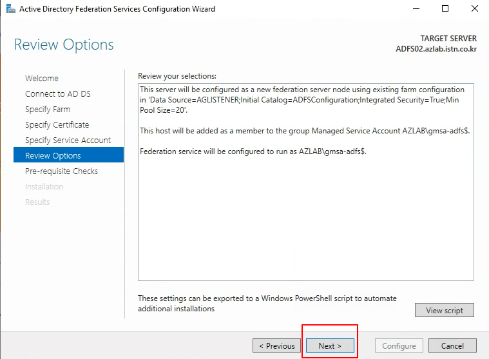This screenshot has height=359, width=489.
Task: Click the greyed-out Installation step
Action: point(44,186)
